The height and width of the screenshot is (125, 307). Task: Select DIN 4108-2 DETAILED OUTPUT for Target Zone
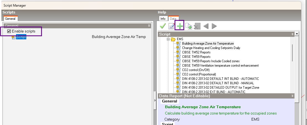pos(221,88)
